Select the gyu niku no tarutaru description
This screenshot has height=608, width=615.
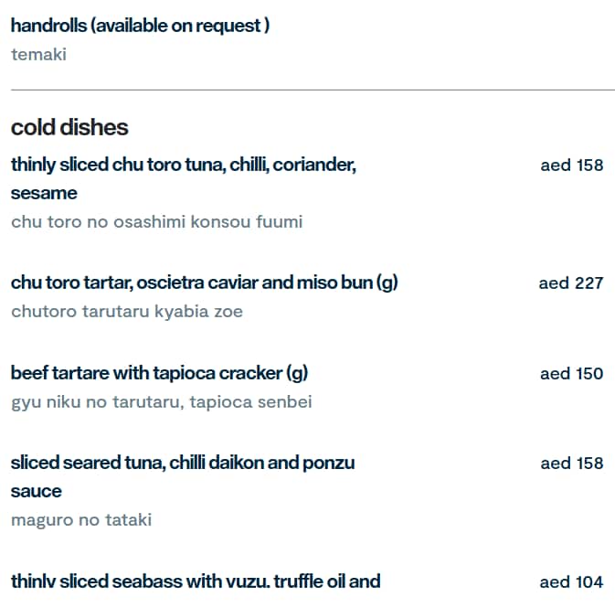pyautogui.click(x=161, y=402)
